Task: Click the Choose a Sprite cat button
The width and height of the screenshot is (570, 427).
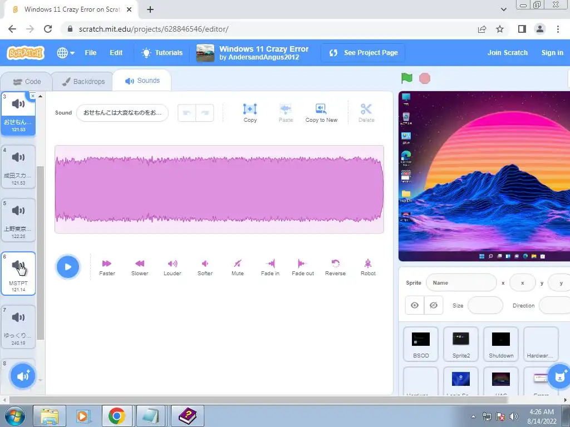Action: point(559,376)
